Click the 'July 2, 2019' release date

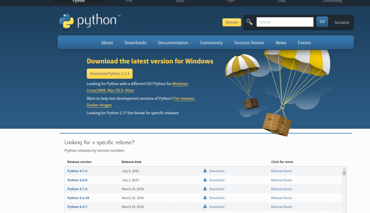tap(130, 180)
